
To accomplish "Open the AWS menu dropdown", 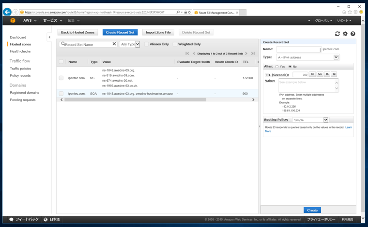I will click(30, 21).
